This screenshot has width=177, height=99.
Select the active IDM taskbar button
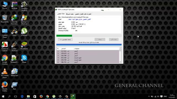(73, 97)
